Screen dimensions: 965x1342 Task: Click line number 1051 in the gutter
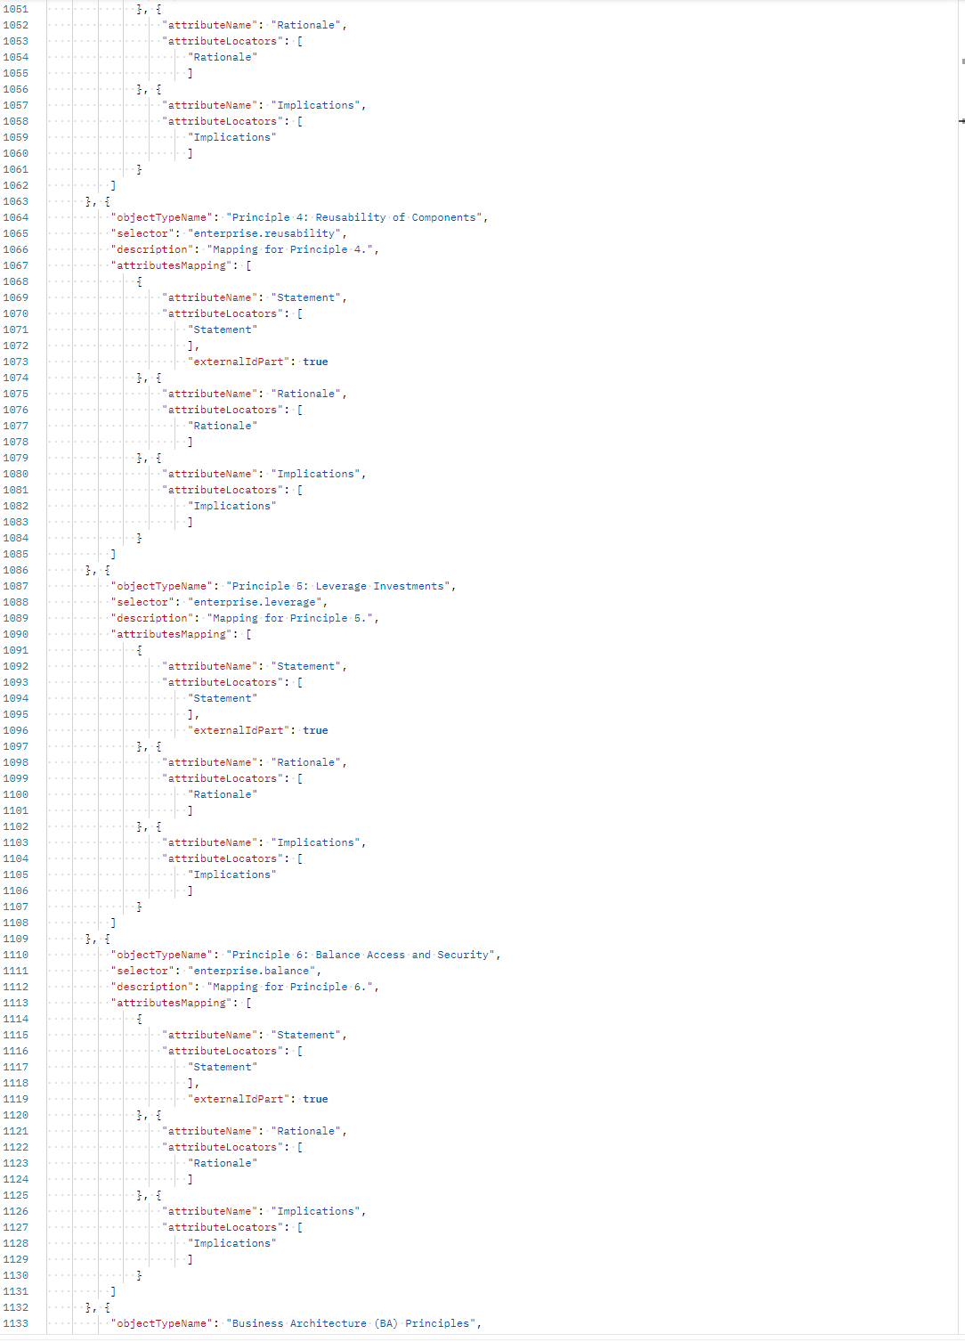point(16,9)
